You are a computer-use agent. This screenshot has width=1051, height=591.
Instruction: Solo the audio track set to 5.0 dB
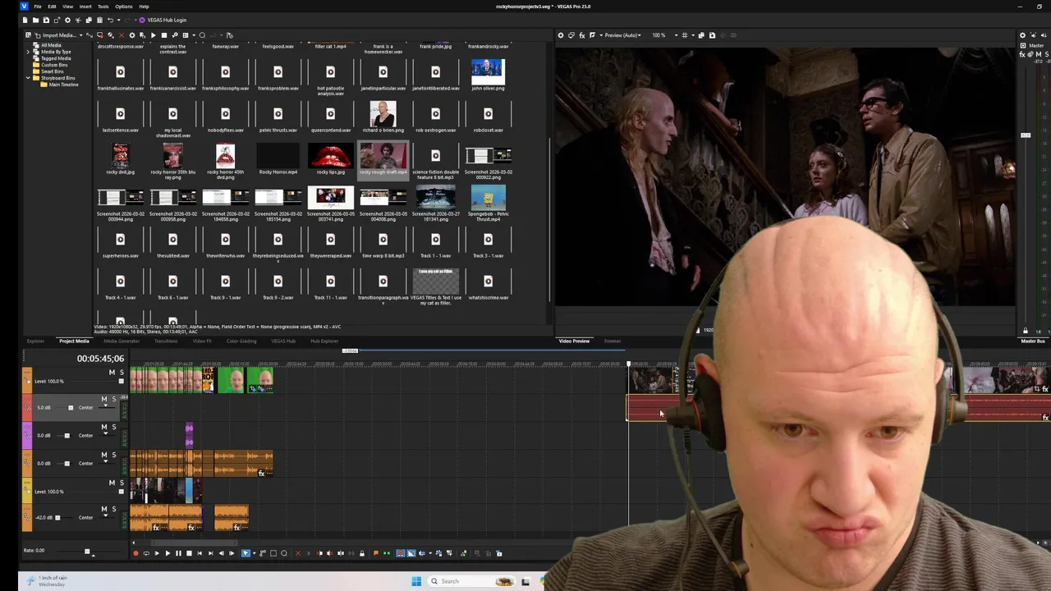pyautogui.click(x=114, y=399)
